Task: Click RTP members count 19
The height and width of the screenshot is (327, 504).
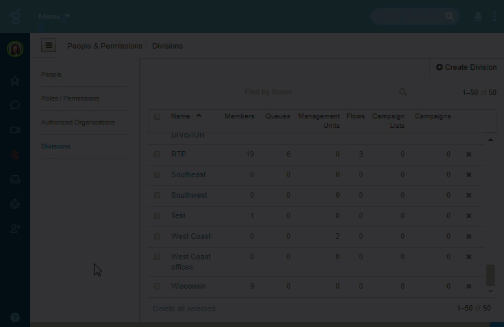Action: tap(250, 154)
